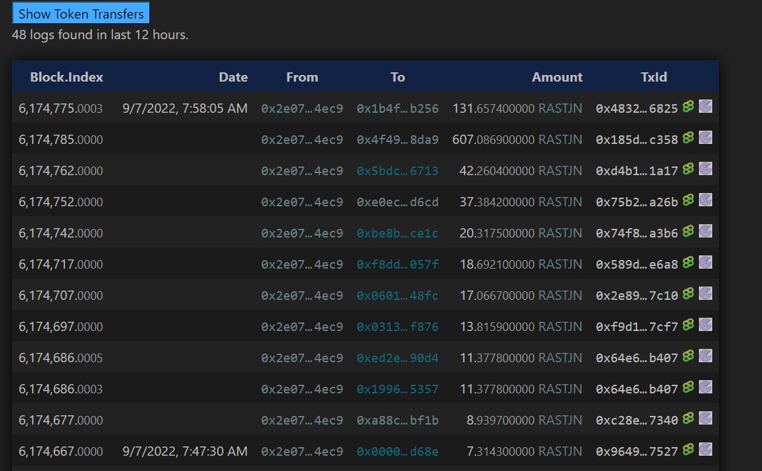Open transaction link 0x589d…e6a8
The height and width of the screenshot is (471, 762).
(637, 264)
